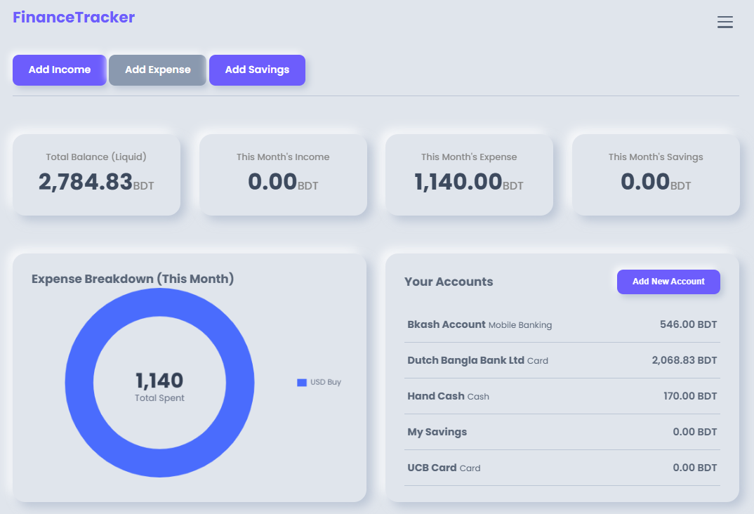The height and width of the screenshot is (514, 754).
Task: Open the Hand Cash account entry
Action: 562,396
